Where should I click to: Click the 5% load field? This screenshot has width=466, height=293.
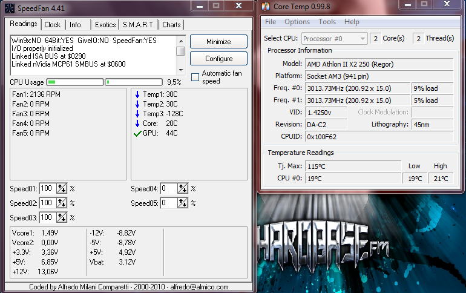[433, 100]
